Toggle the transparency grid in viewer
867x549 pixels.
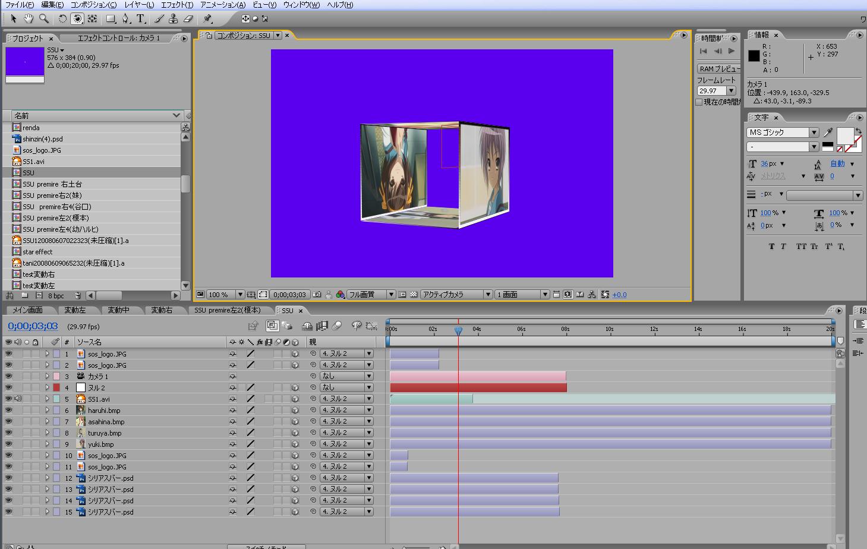[x=414, y=295]
